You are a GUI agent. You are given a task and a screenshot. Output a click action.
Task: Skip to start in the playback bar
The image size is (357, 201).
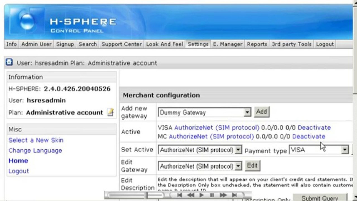pos(179,195)
